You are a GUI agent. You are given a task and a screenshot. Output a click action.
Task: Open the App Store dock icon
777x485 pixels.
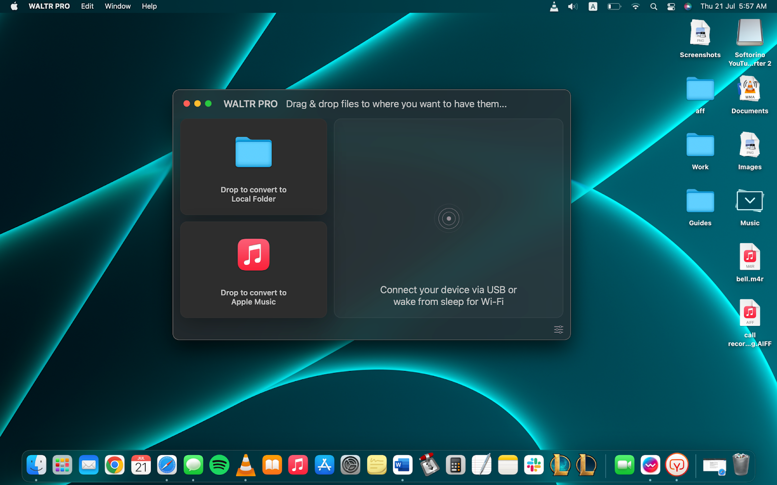click(x=324, y=465)
